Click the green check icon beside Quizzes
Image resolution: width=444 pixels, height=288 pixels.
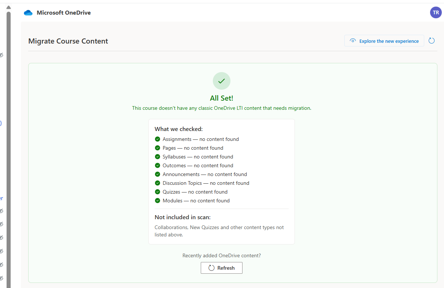[158, 192]
